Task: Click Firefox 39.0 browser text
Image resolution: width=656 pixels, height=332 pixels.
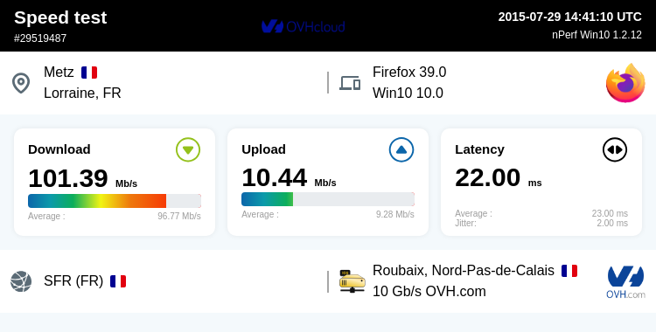Action: point(409,72)
